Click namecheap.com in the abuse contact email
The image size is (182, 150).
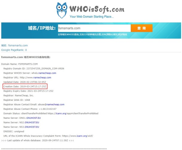[x=55, y=104]
